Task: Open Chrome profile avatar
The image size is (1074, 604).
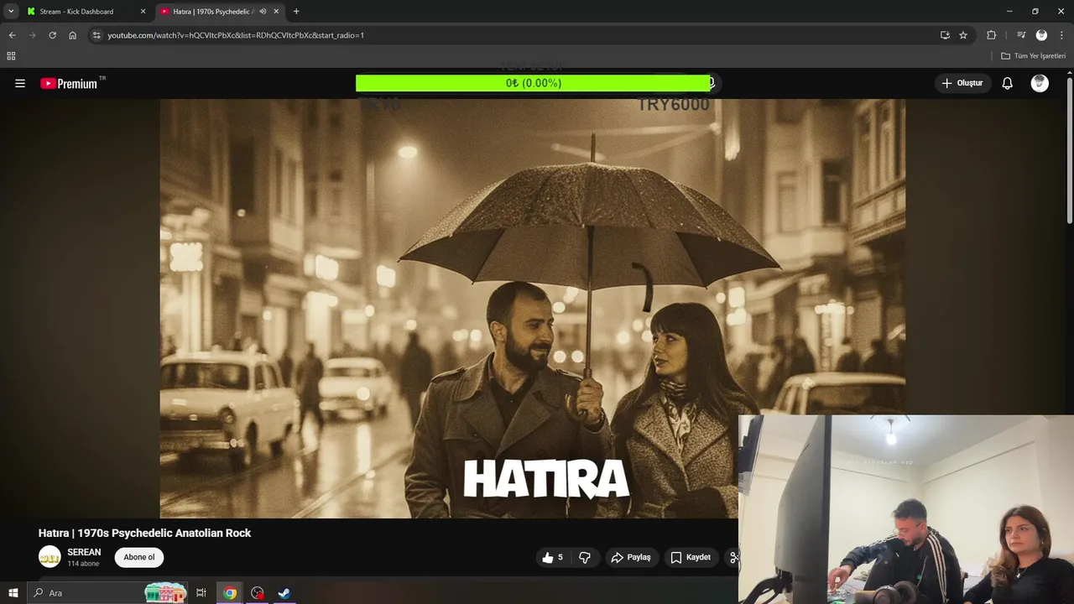Action: click(x=1041, y=35)
